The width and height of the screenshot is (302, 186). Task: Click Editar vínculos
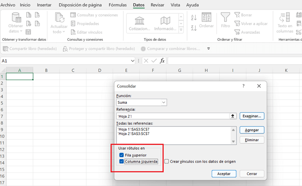[x=86, y=32]
